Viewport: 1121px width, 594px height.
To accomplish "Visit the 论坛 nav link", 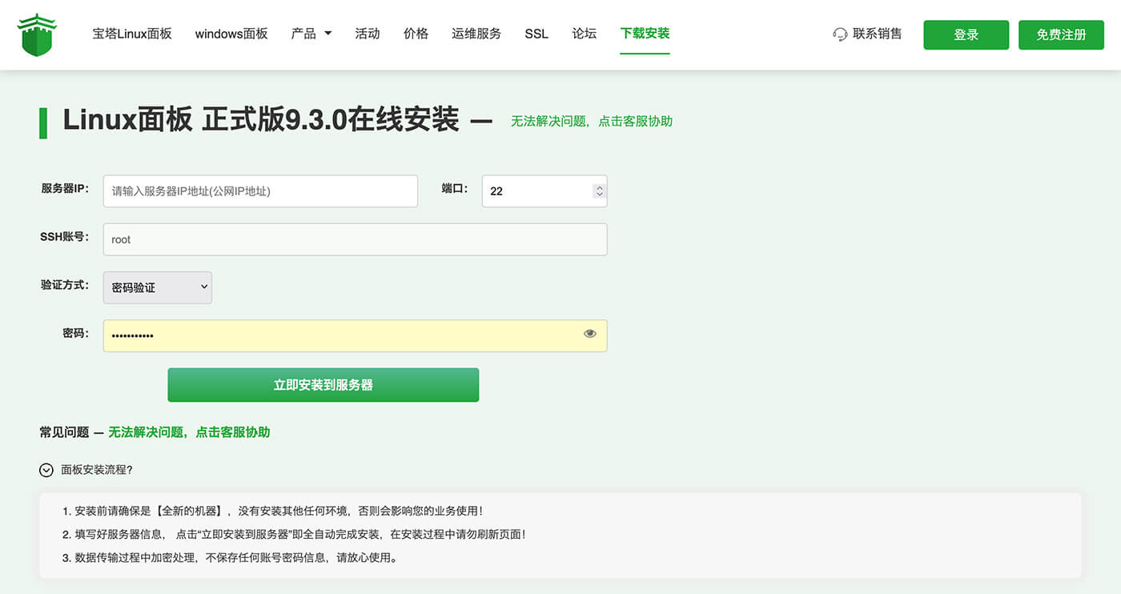I will pos(585,34).
